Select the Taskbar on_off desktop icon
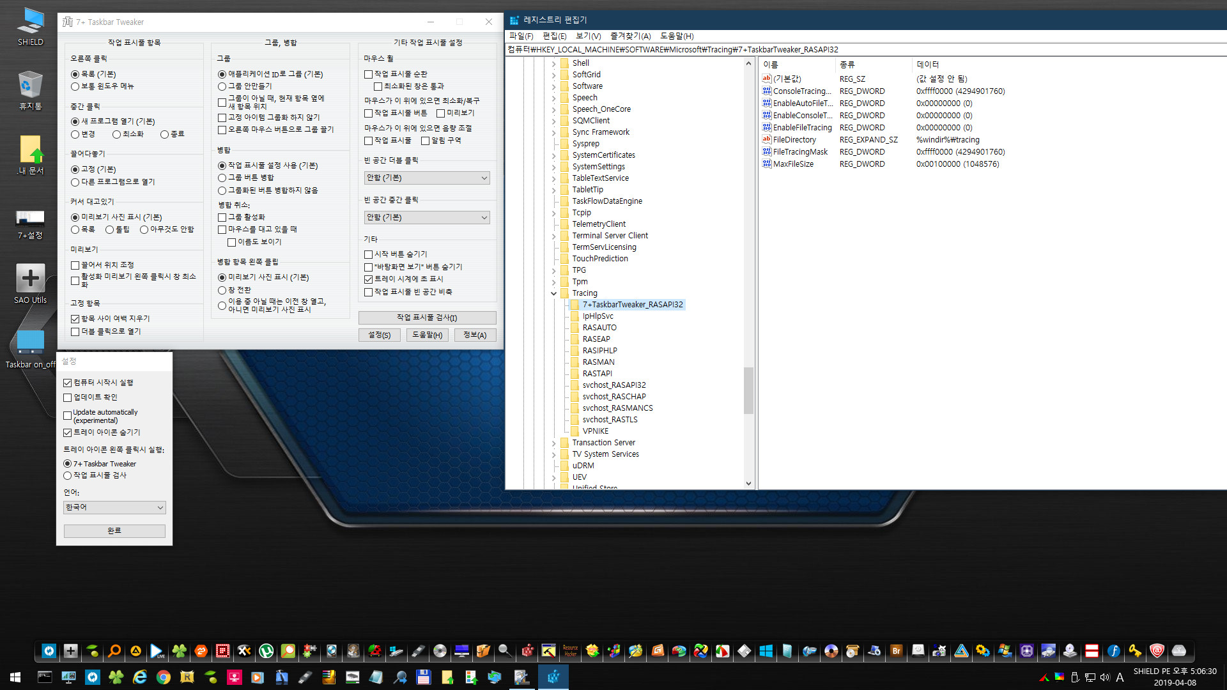 coord(30,348)
